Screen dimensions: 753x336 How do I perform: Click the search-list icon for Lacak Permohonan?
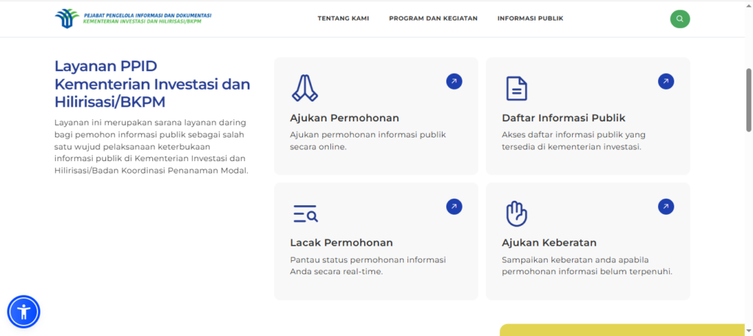[304, 213]
